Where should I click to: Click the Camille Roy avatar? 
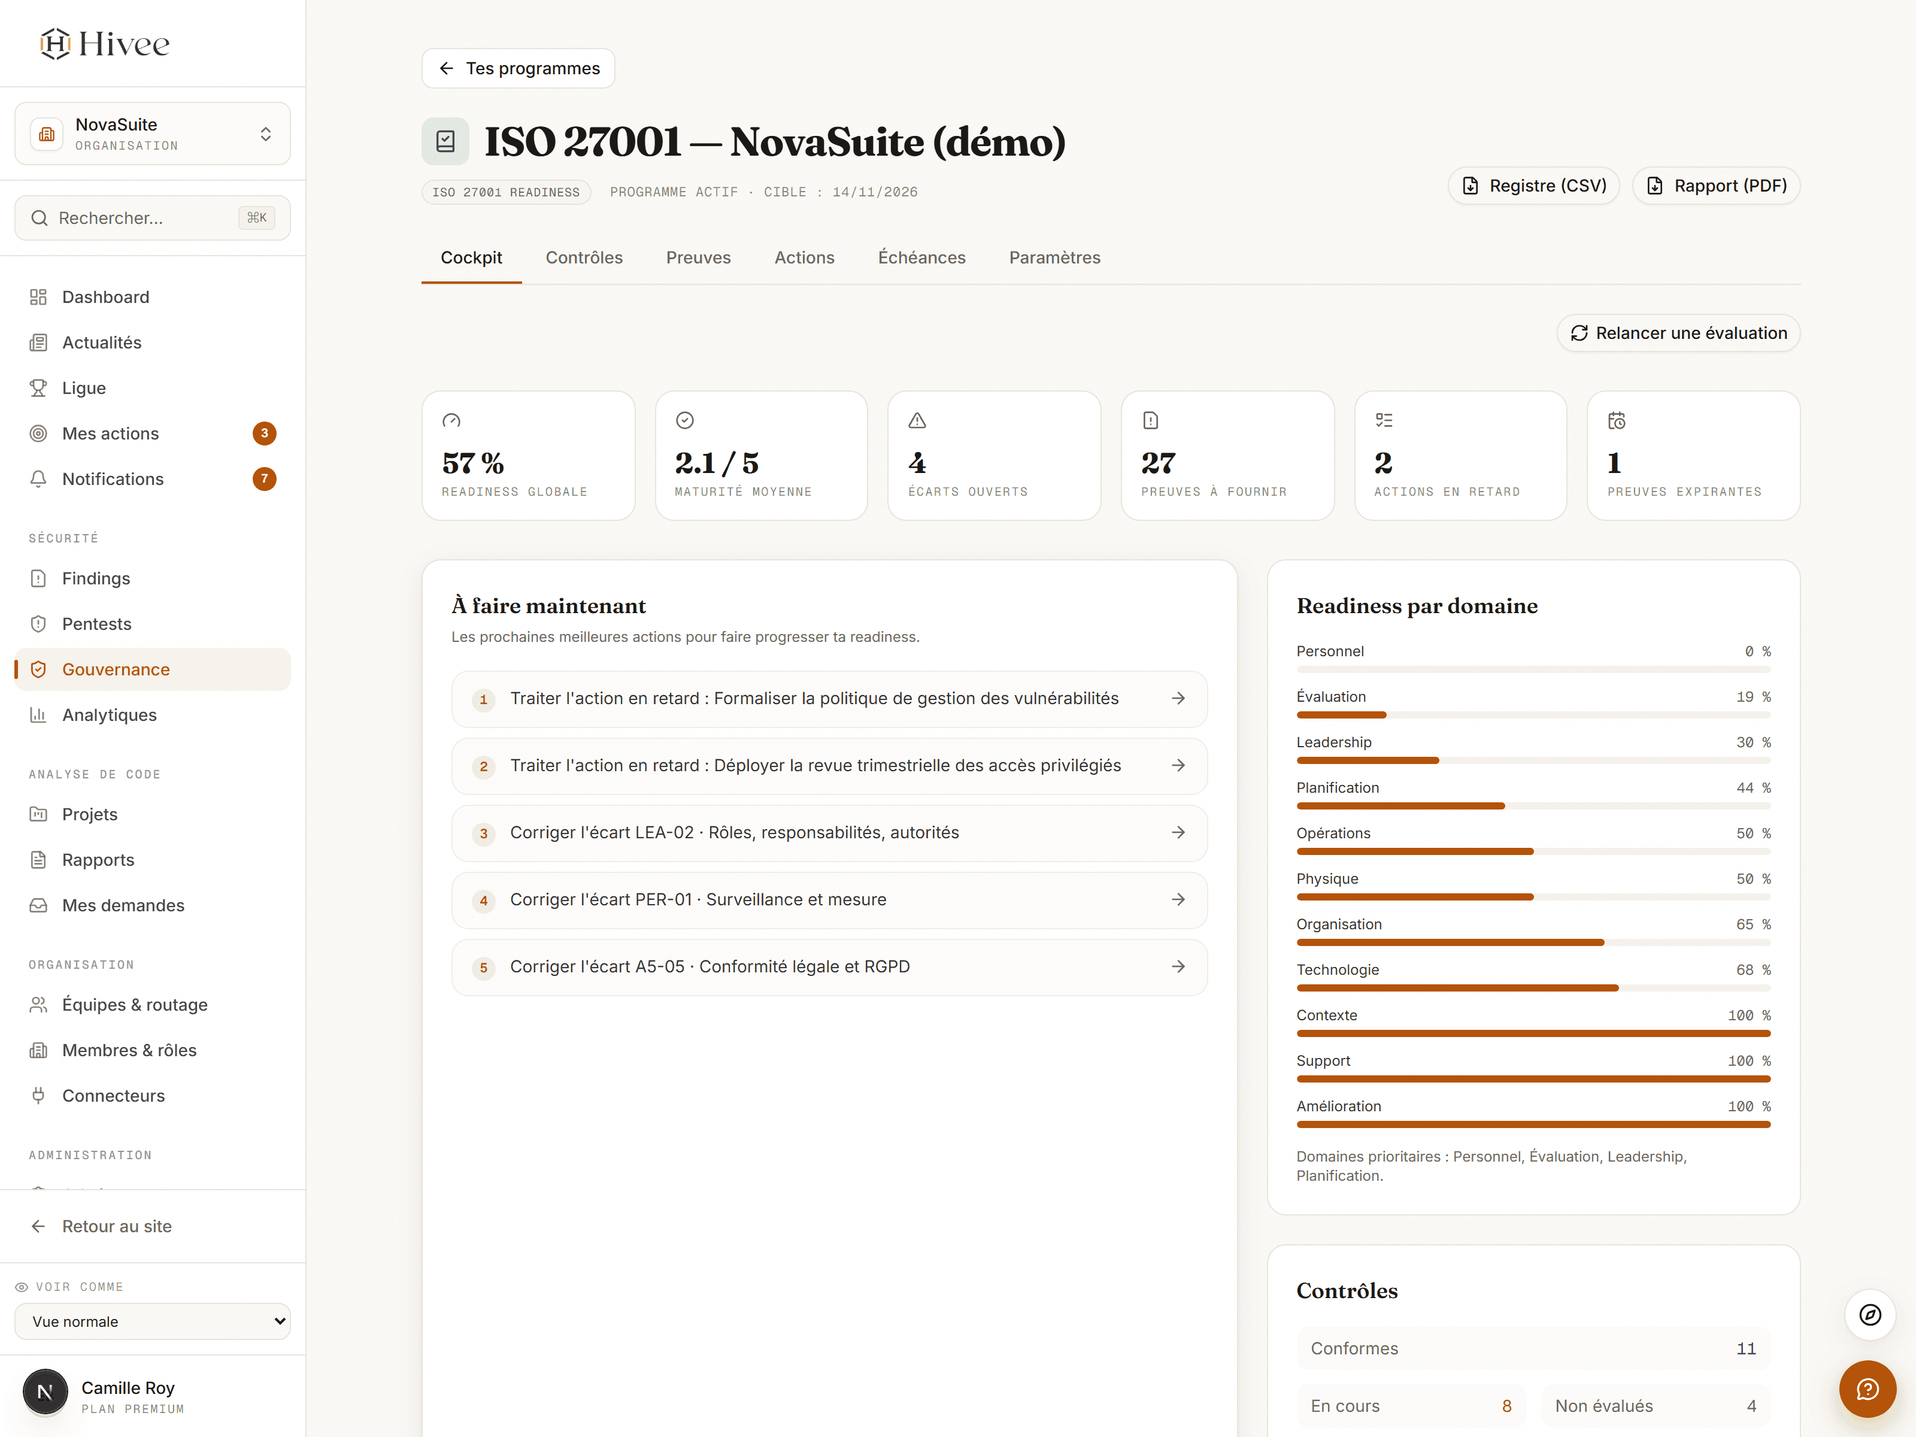click(45, 1392)
